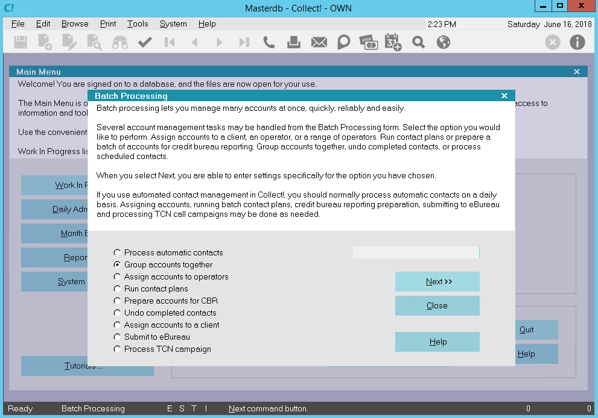Click the Help button in Batch Processing
598x418 pixels.
coord(437,342)
